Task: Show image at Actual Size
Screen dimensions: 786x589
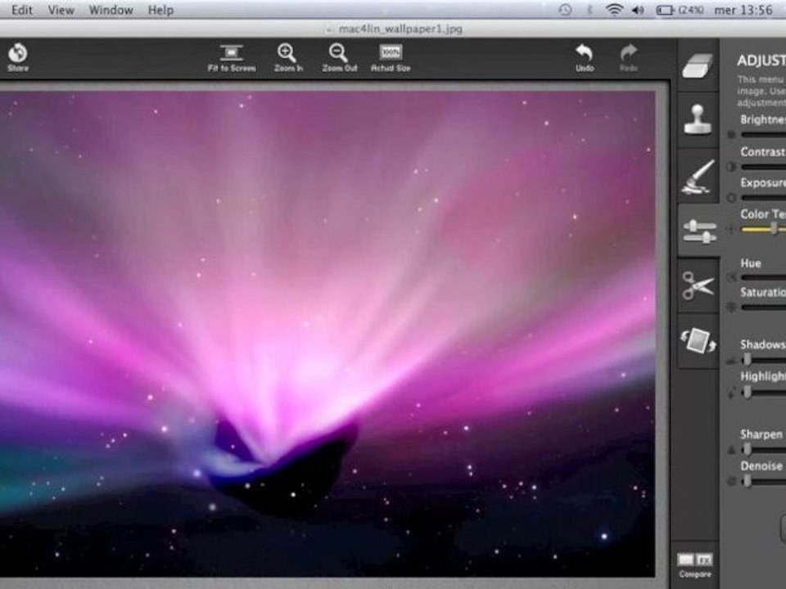Action: tap(391, 58)
